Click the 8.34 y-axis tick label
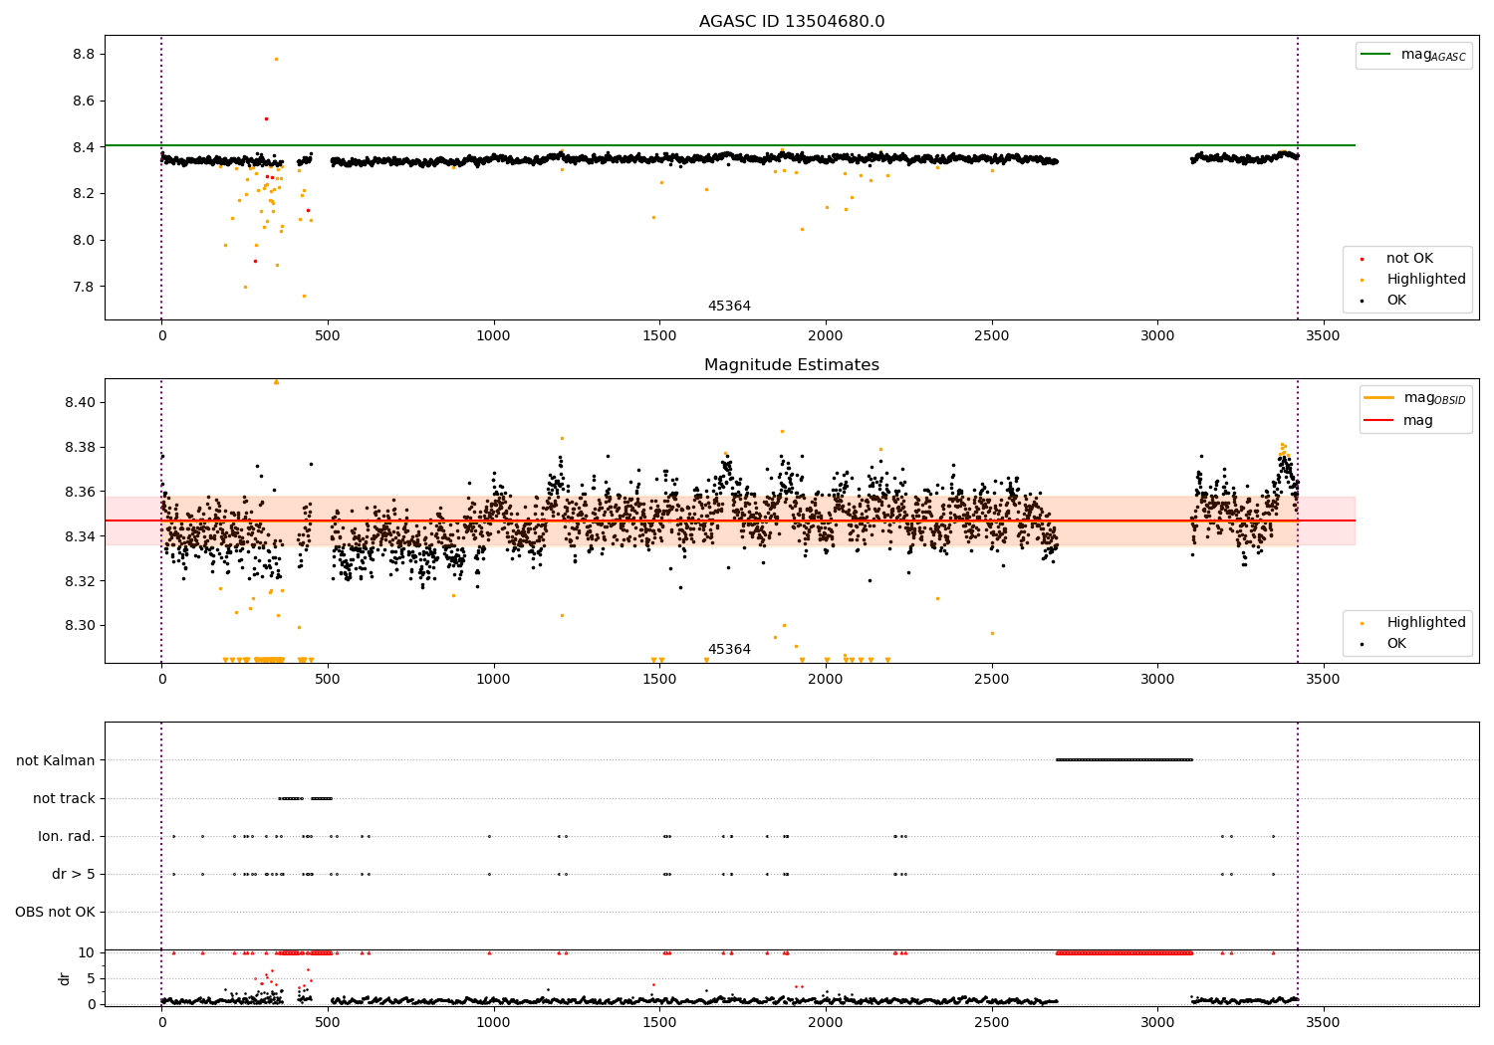 [x=80, y=537]
